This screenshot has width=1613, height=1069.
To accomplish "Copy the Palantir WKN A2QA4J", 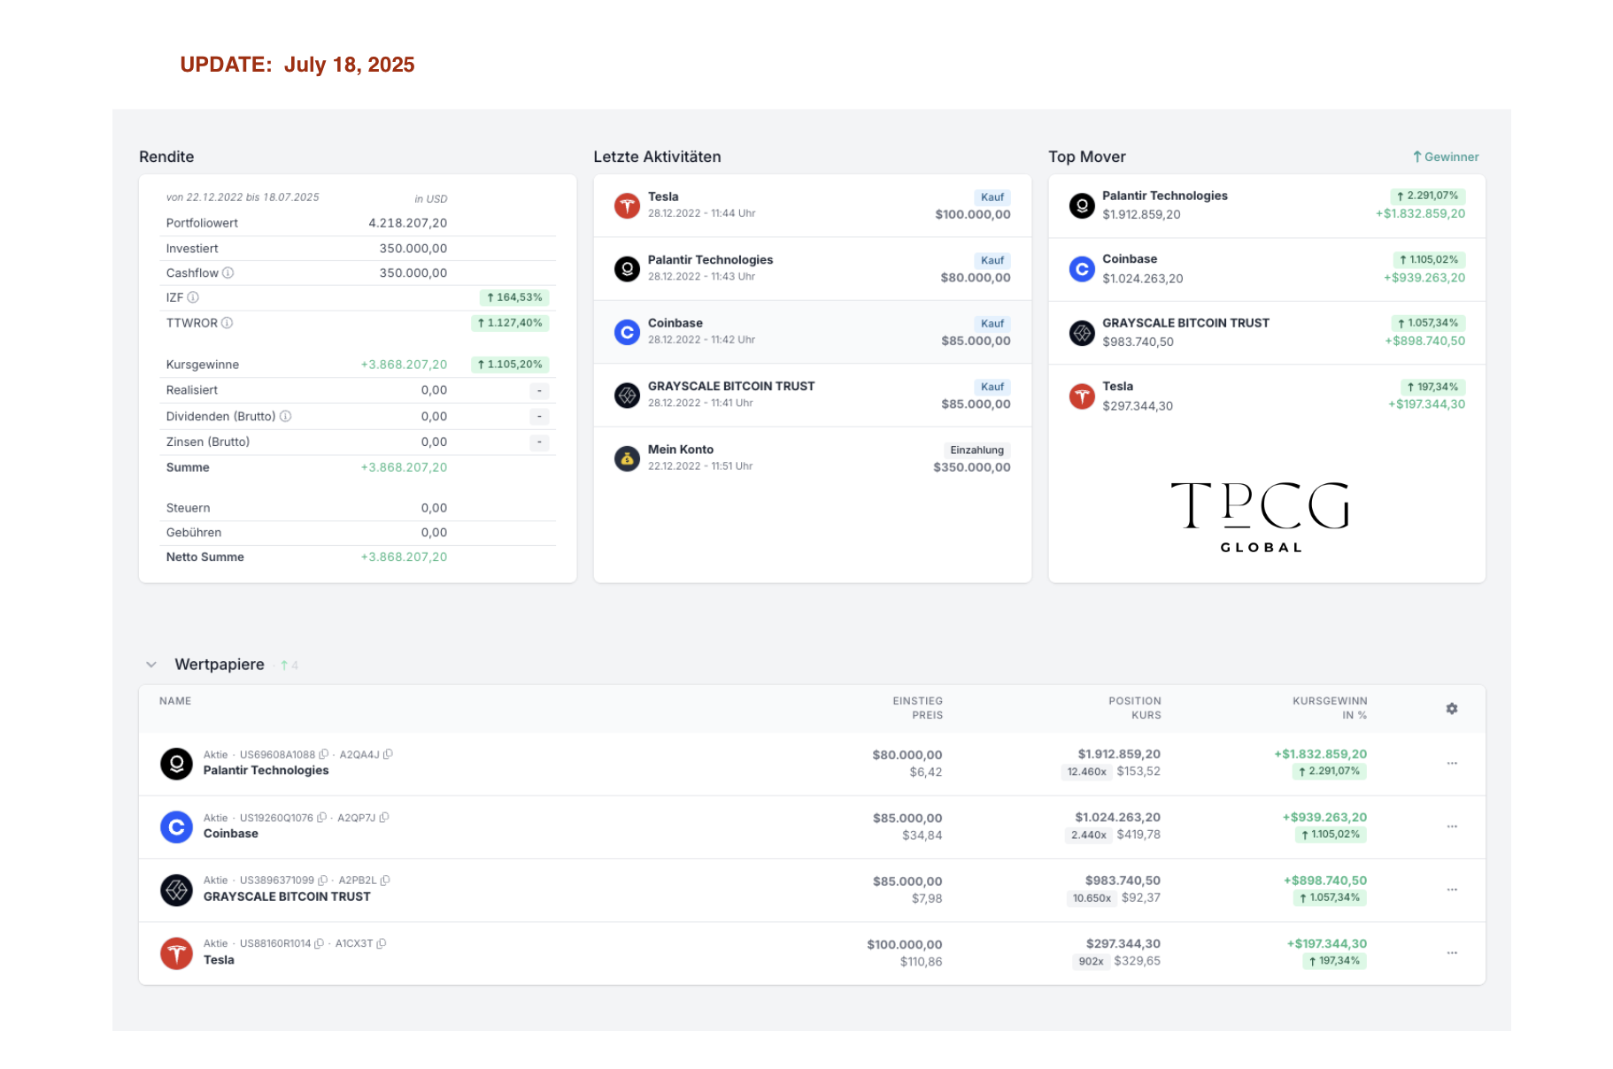I will pos(388,754).
